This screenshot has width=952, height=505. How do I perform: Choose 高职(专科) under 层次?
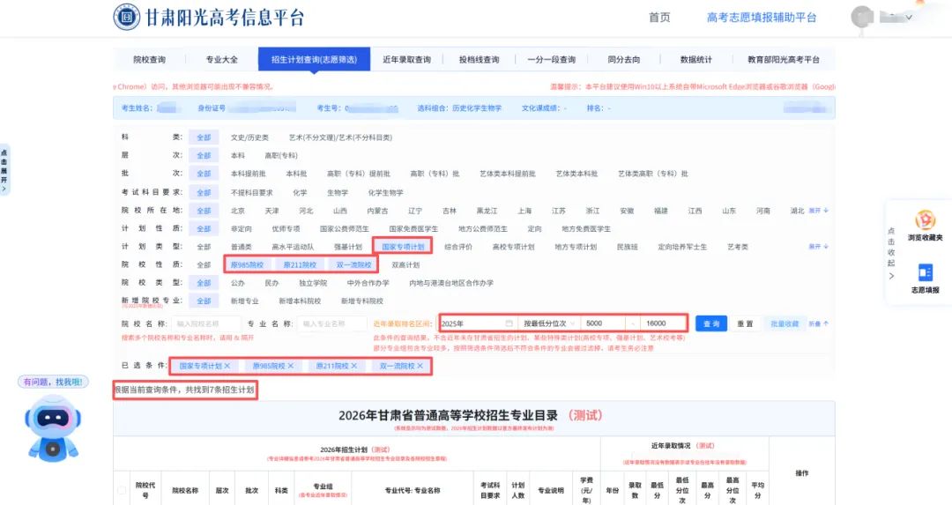pyautogui.click(x=281, y=155)
